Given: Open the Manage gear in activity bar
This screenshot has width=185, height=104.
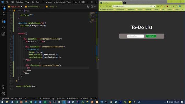Looking at the screenshot, I should pos(3,94).
